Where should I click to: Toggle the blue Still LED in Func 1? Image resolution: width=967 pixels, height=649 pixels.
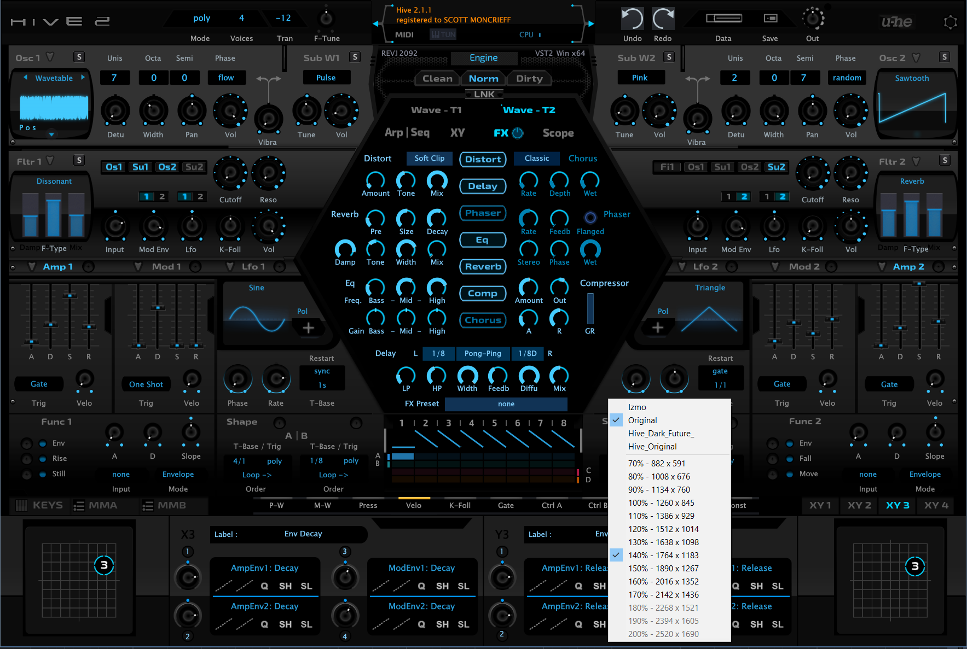[x=43, y=474]
